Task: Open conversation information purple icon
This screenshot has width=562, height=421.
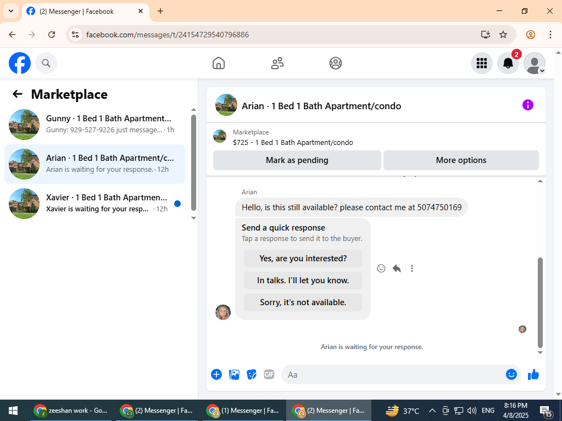Action: pos(527,105)
